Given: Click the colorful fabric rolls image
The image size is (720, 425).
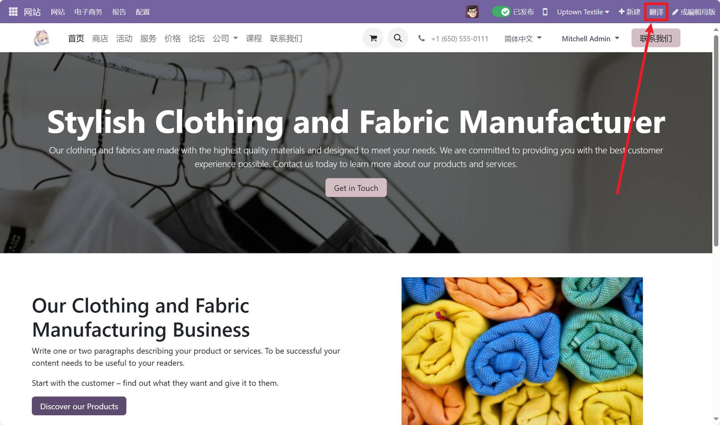Looking at the screenshot, I should [x=522, y=351].
